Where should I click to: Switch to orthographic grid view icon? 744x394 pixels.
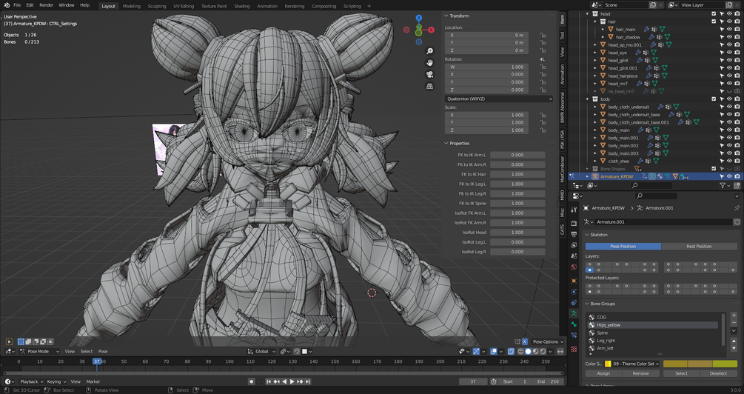point(430,87)
